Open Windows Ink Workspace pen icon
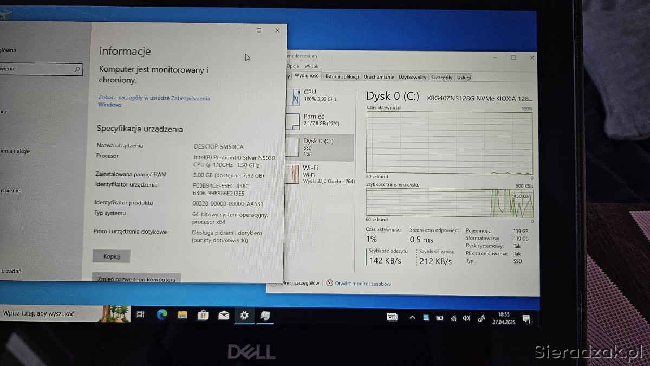This screenshot has height=366, width=650. click(481, 318)
